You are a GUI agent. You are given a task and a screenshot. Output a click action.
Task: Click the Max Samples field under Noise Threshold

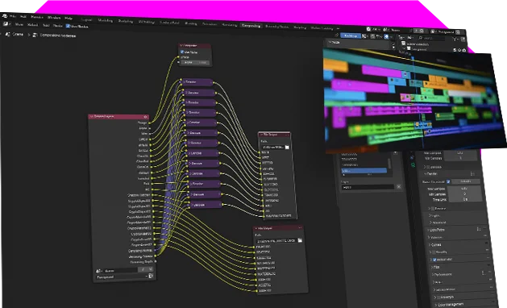tap(464, 188)
